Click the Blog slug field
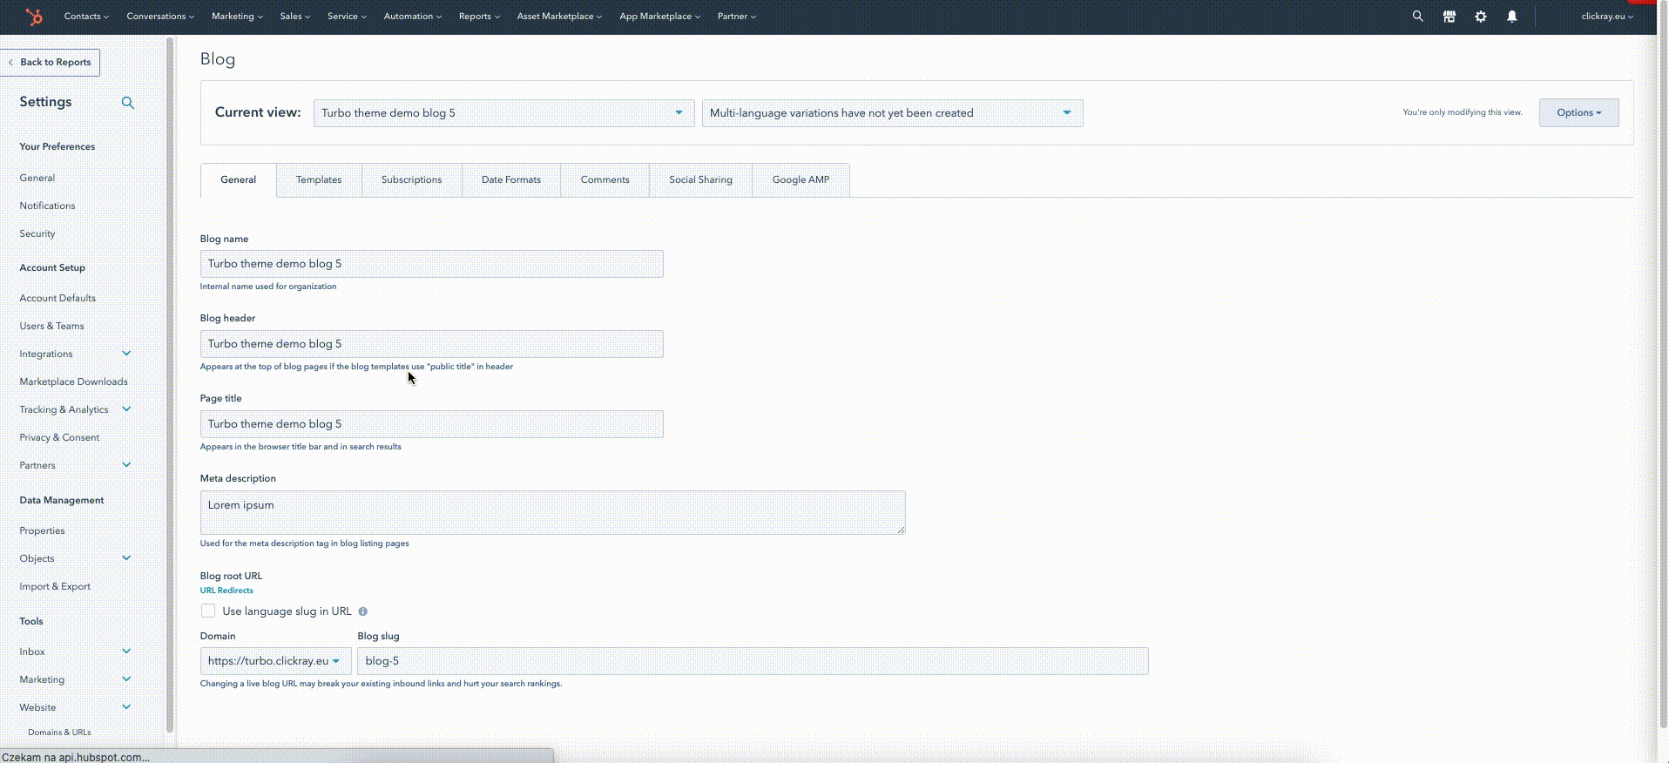 753,661
